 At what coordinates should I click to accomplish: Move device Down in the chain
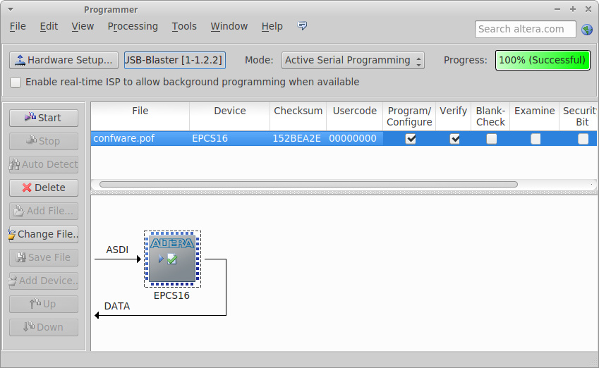44,328
